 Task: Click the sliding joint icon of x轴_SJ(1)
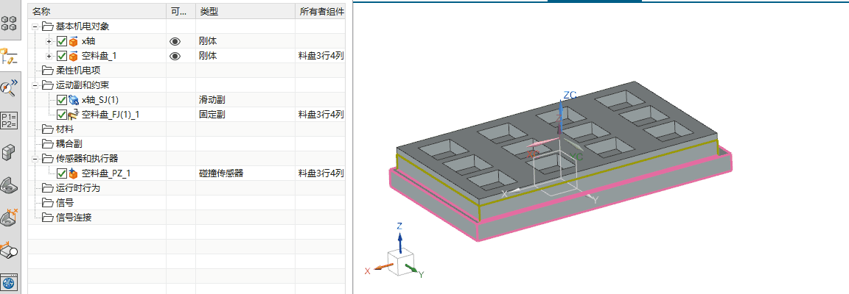pyautogui.click(x=74, y=100)
